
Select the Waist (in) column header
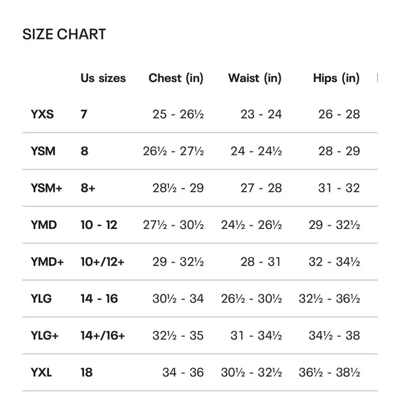click(x=255, y=78)
